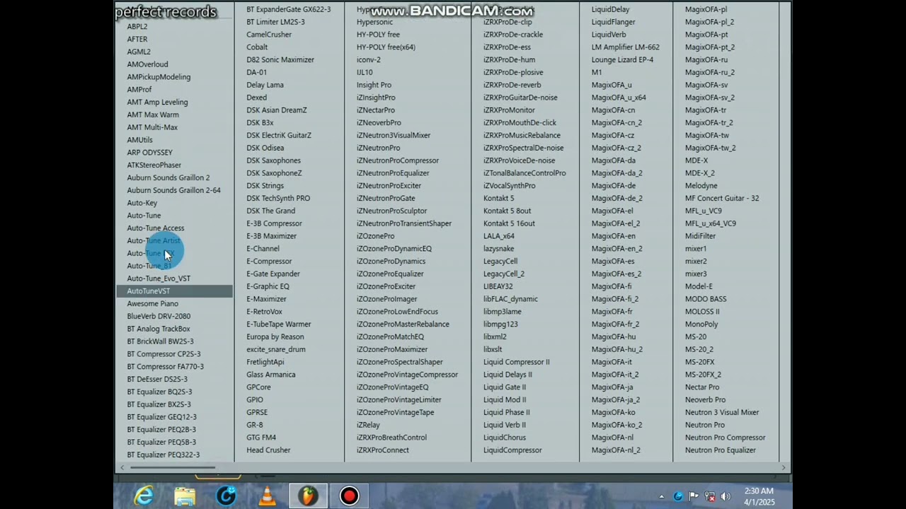
Task: Choose iZNectarPro plugin
Action: click(x=376, y=110)
